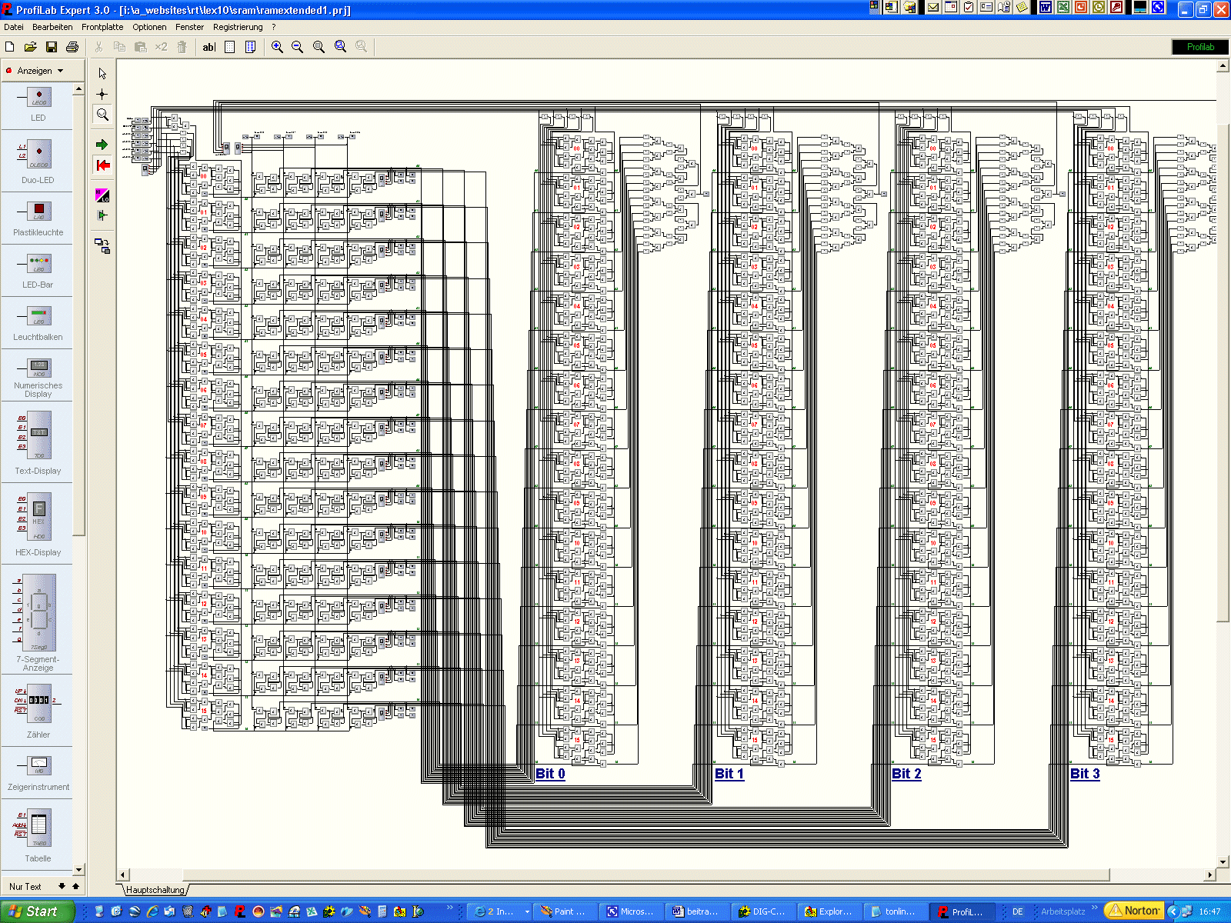Choose the Plastikleuchte component

click(38, 218)
